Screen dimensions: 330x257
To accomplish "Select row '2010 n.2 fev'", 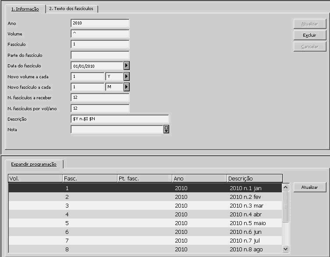I will pos(145,197).
